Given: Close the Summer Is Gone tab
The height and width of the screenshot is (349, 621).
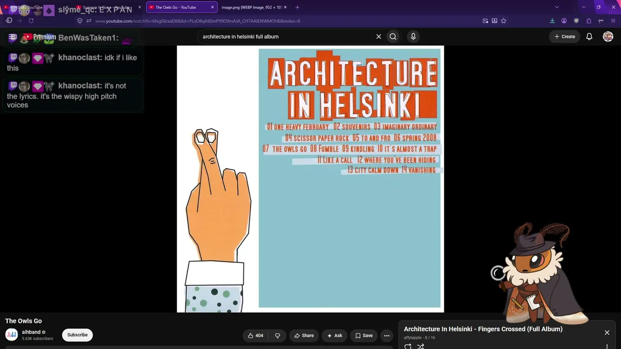Looking at the screenshot, I should pyautogui.click(x=140, y=7).
